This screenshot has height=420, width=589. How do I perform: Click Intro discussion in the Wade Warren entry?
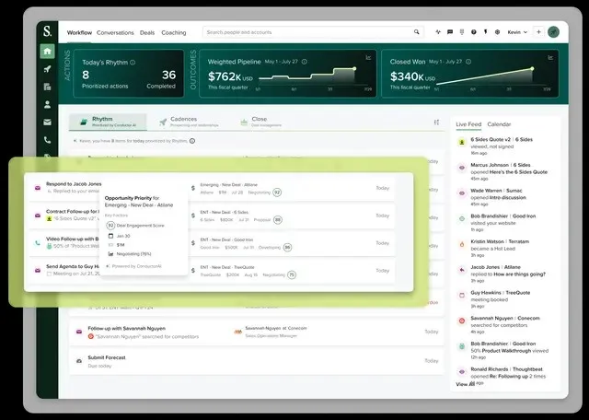coord(507,197)
